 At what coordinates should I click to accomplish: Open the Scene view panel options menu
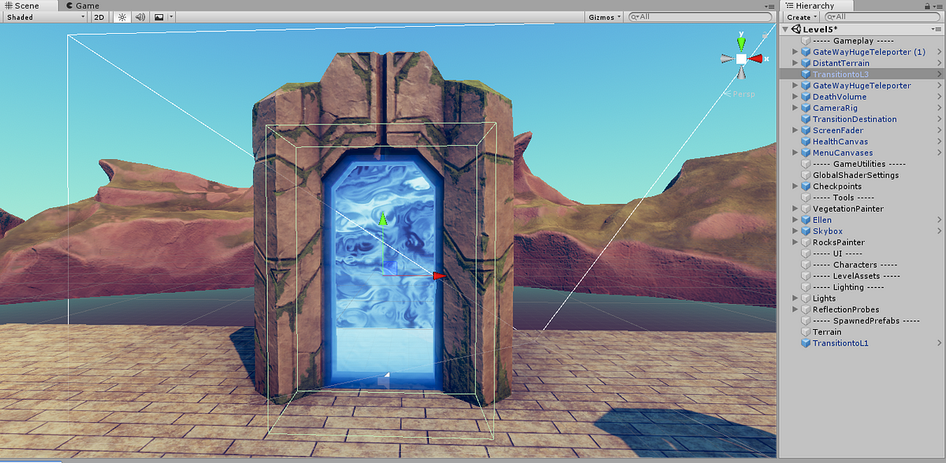click(x=770, y=6)
